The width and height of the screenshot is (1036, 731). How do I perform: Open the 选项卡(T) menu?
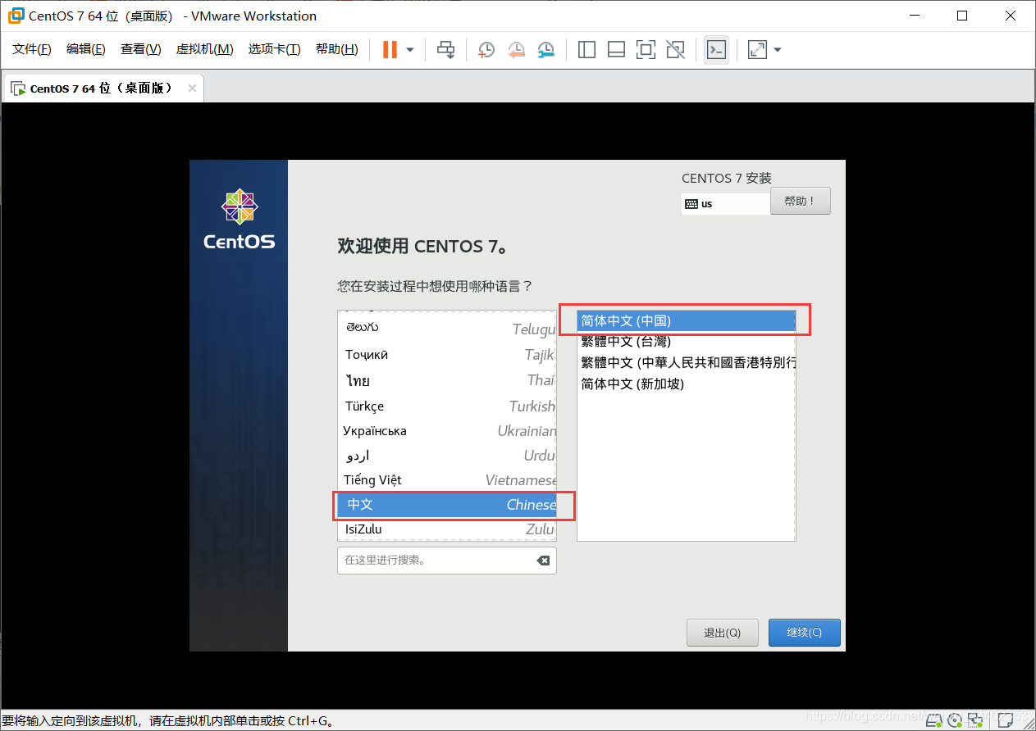(x=275, y=50)
